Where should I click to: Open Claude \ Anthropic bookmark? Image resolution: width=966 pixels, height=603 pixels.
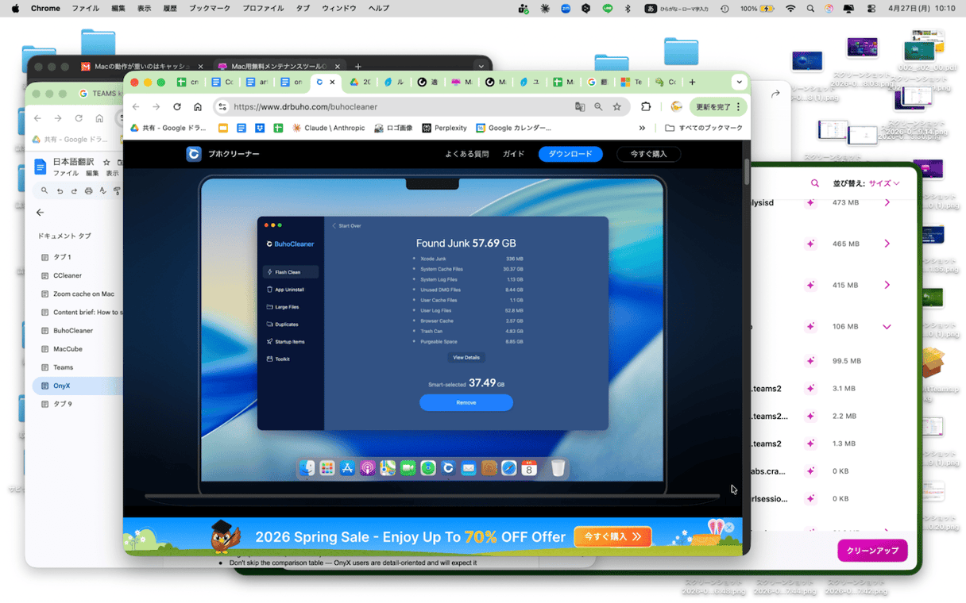(328, 128)
